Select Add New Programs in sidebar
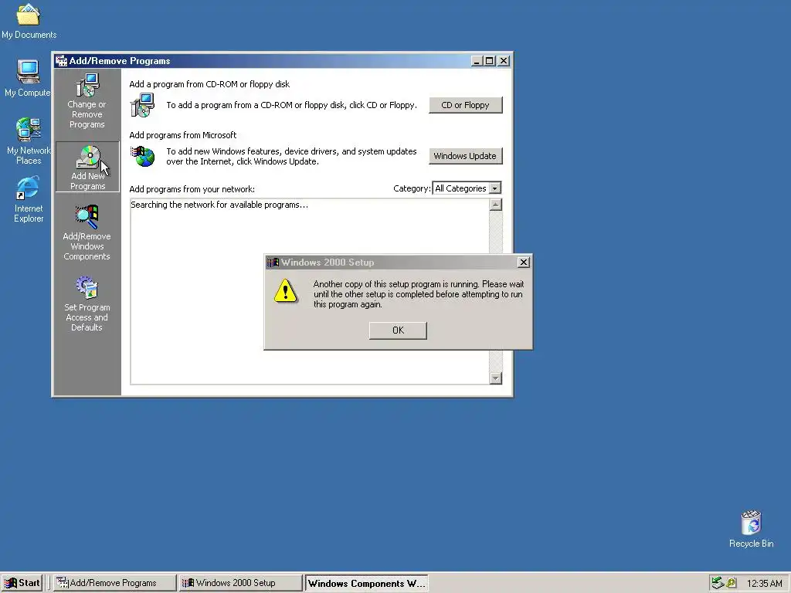This screenshot has width=791, height=593. (87, 167)
